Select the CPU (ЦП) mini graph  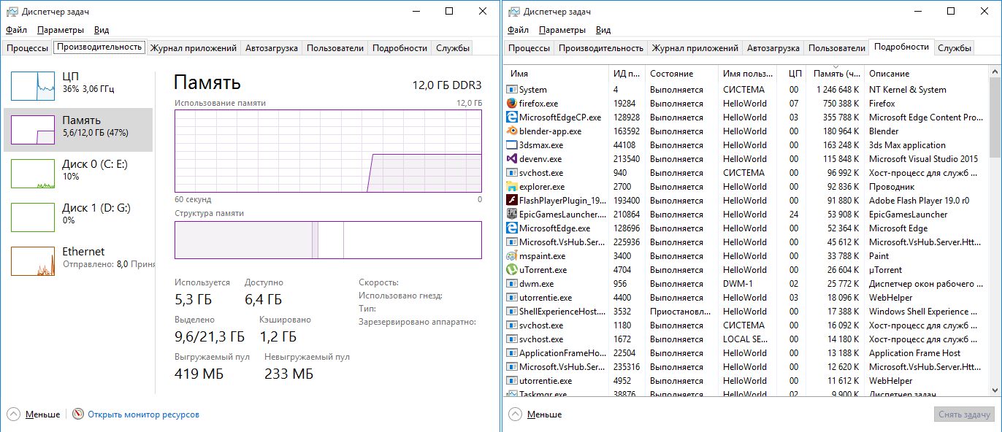33,86
